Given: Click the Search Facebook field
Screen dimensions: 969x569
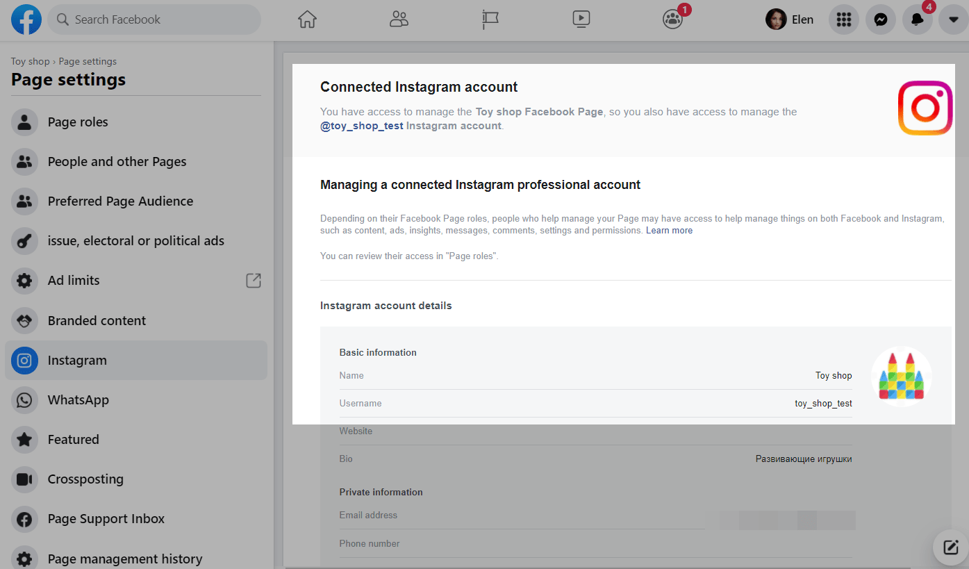Looking at the screenshot, I should (x=154, y=19).
